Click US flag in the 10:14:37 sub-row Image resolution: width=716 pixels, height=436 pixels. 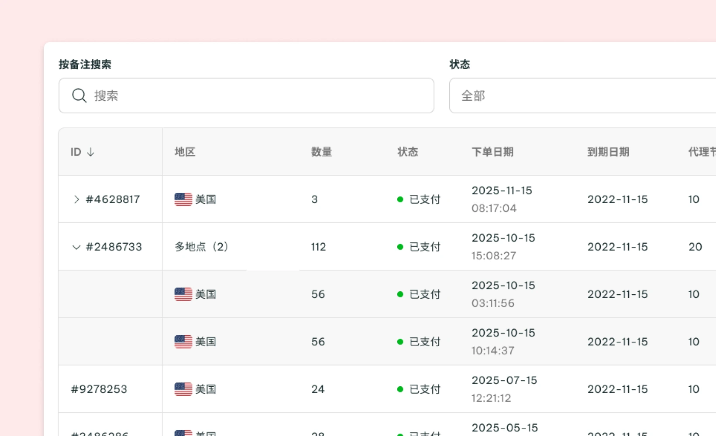(x=183, y=341)
